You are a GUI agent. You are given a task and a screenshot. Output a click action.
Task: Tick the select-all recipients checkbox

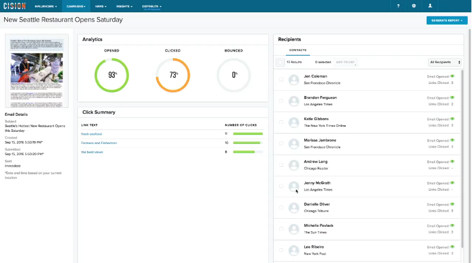coord(280,62)
